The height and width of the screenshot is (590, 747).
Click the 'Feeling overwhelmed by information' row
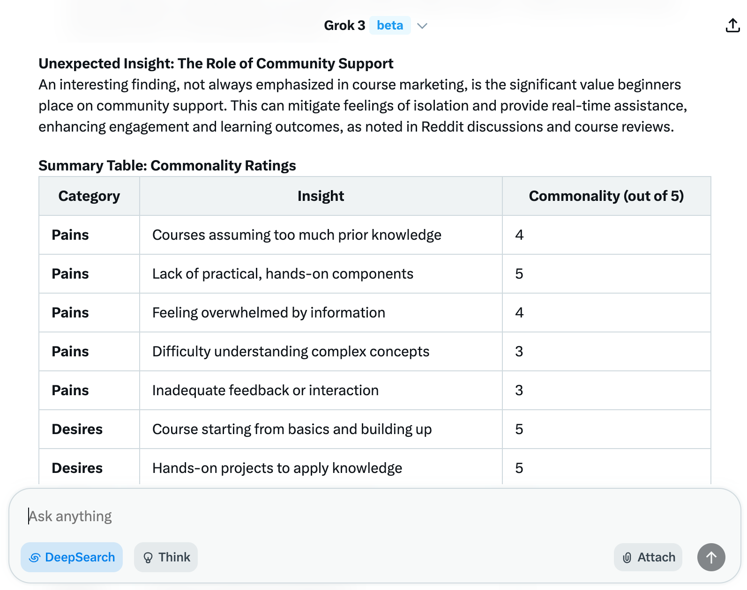[375, 312]
